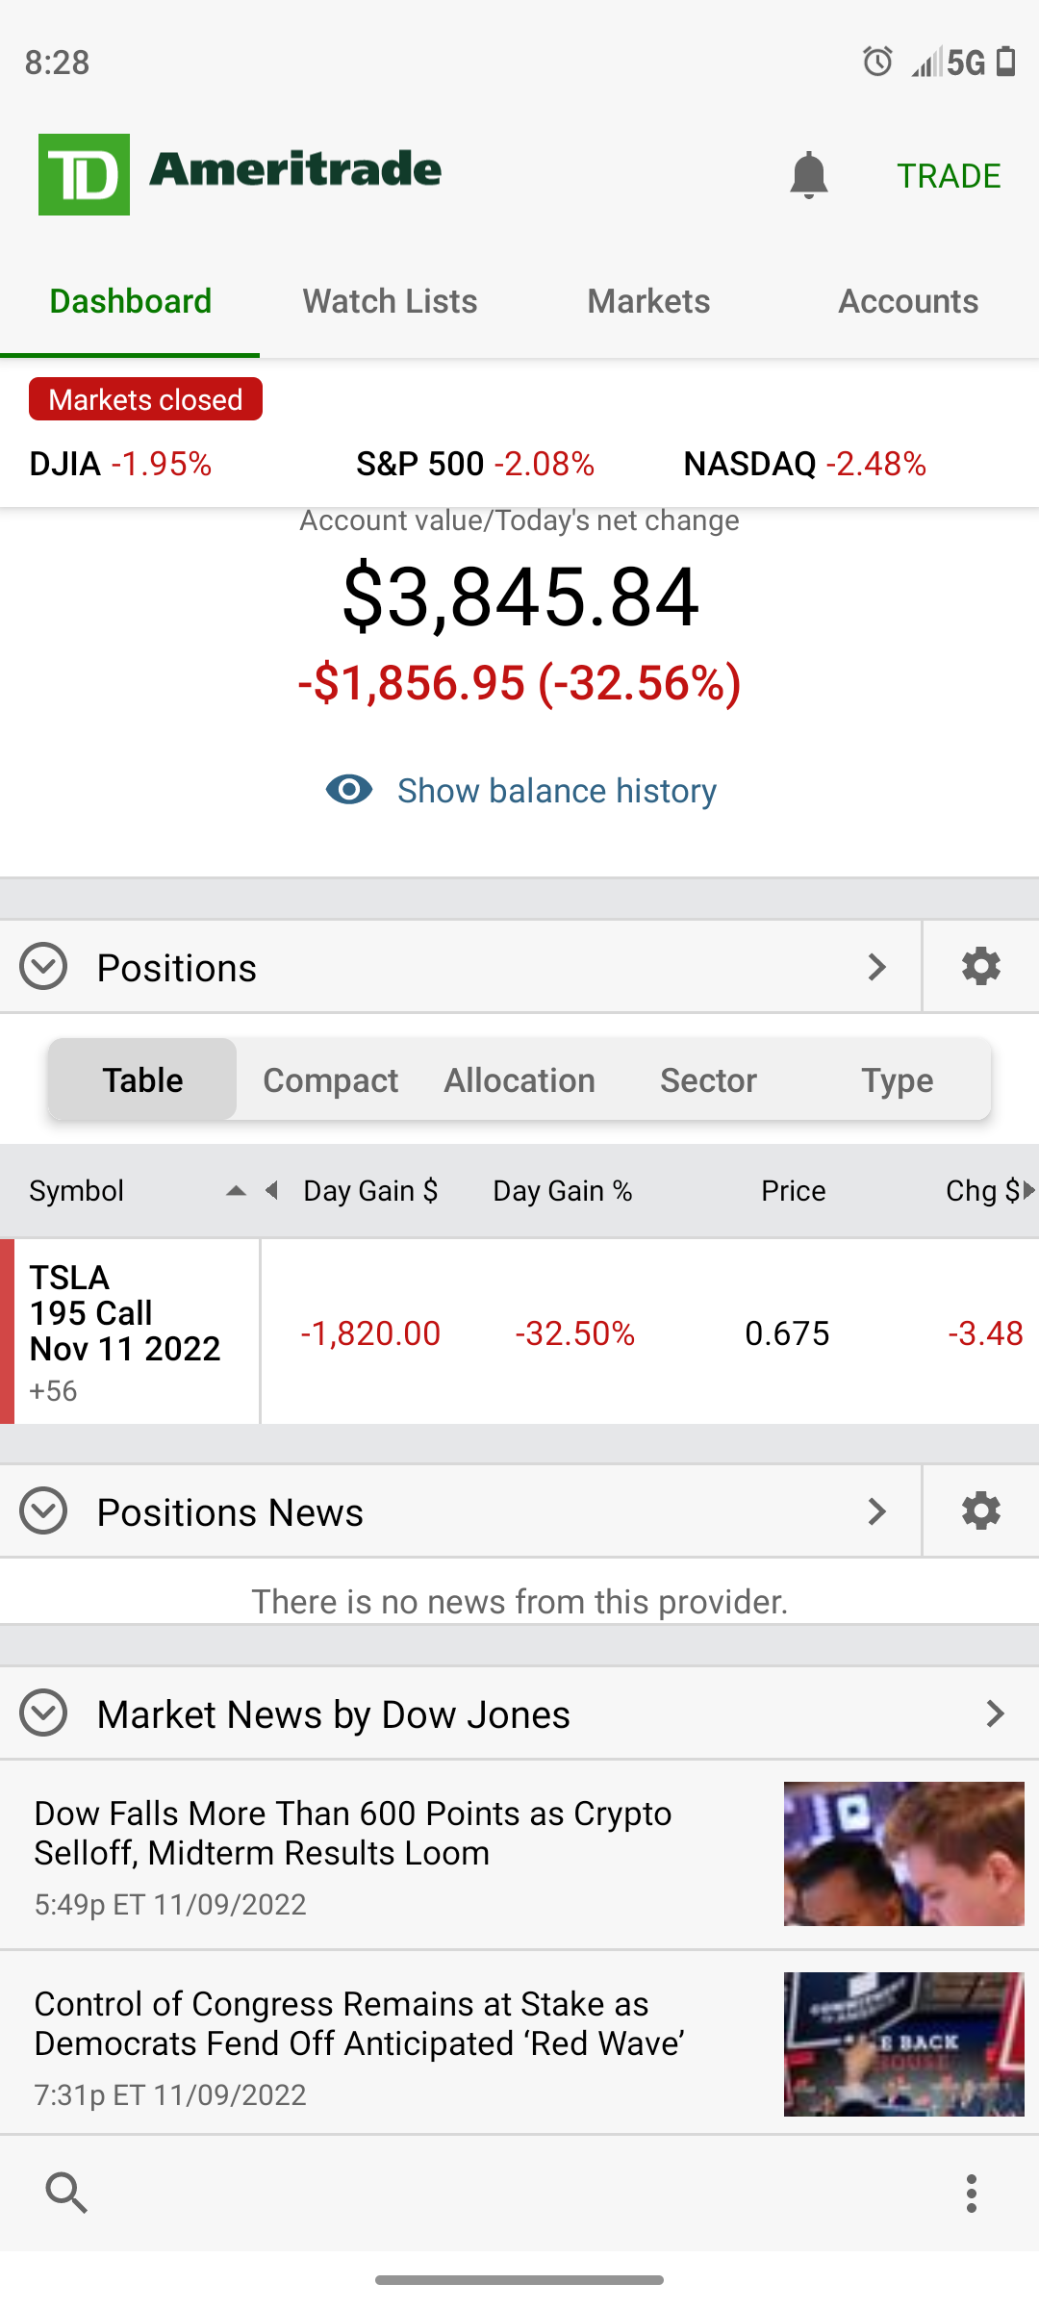Open Positions settings gear
1039x2309 pixels.
tap(980, 966)
